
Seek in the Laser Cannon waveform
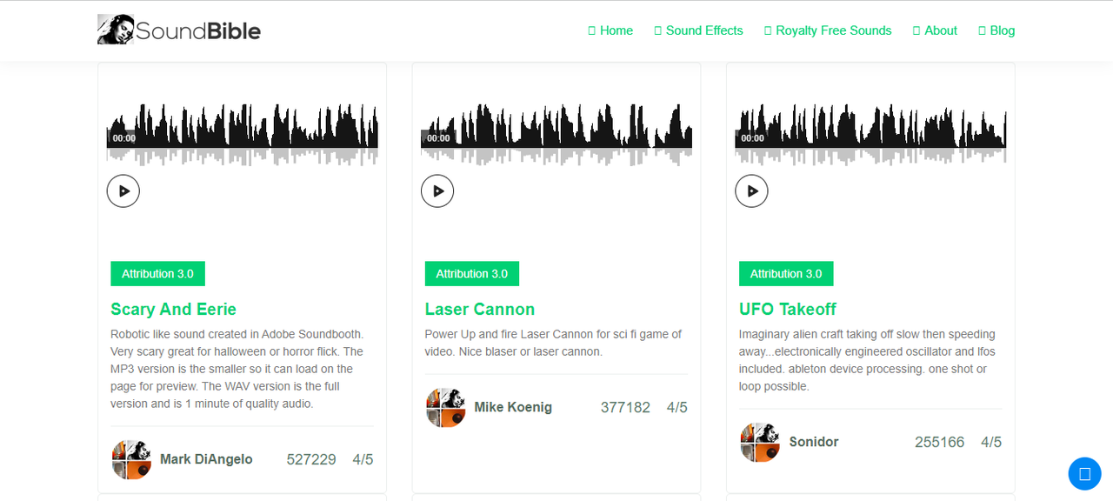coord(556,134)
